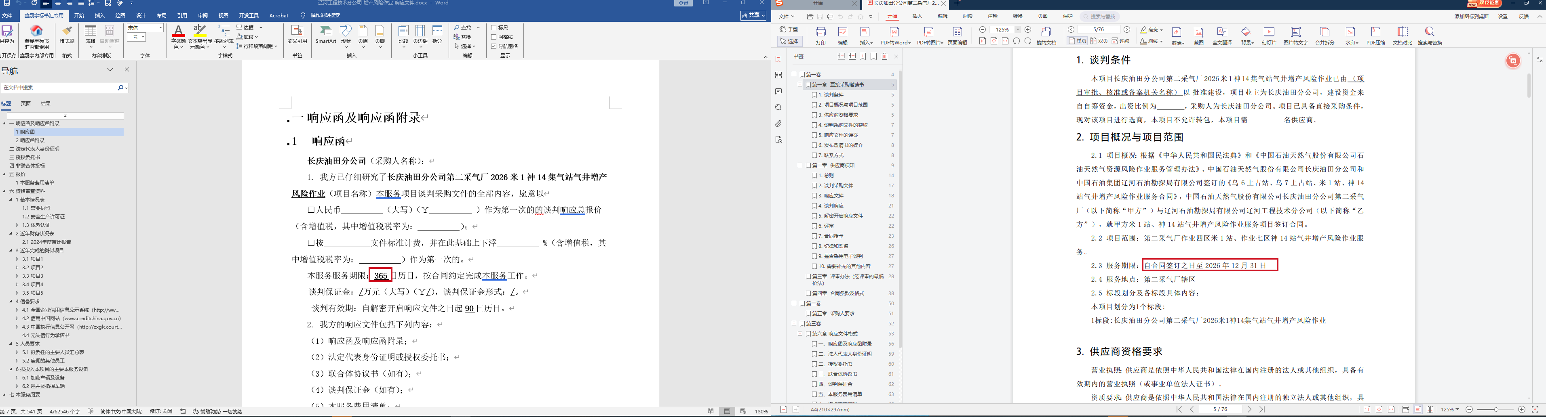Switch PDF view to 双页 double page
1546x417 pixels.
click(x=1099, y=41)
